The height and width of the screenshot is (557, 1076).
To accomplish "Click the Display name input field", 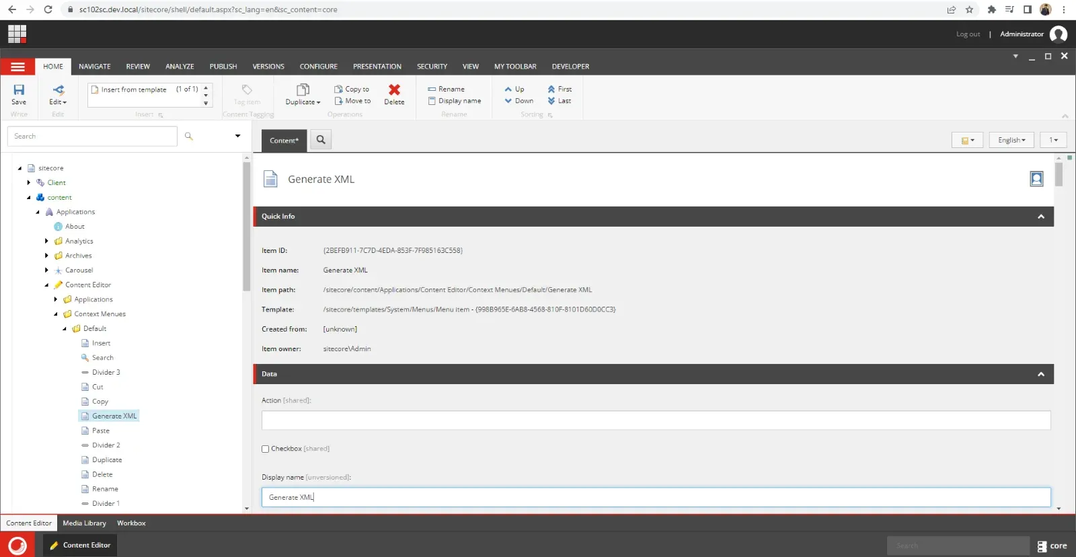I will (656, 497).
